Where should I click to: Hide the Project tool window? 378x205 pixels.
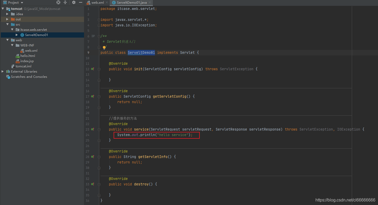[81, 2]
